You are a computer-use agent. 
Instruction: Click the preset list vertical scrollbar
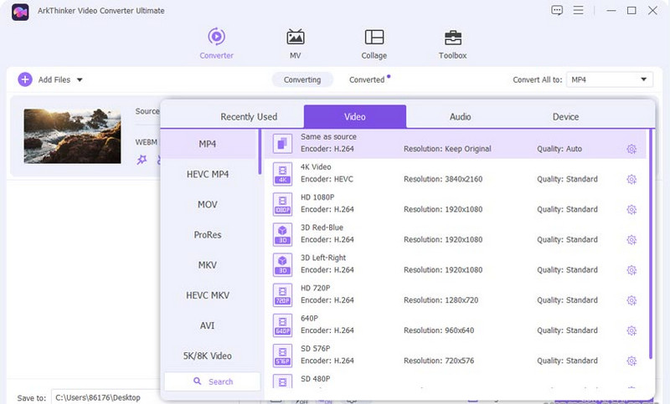(651, 244)
